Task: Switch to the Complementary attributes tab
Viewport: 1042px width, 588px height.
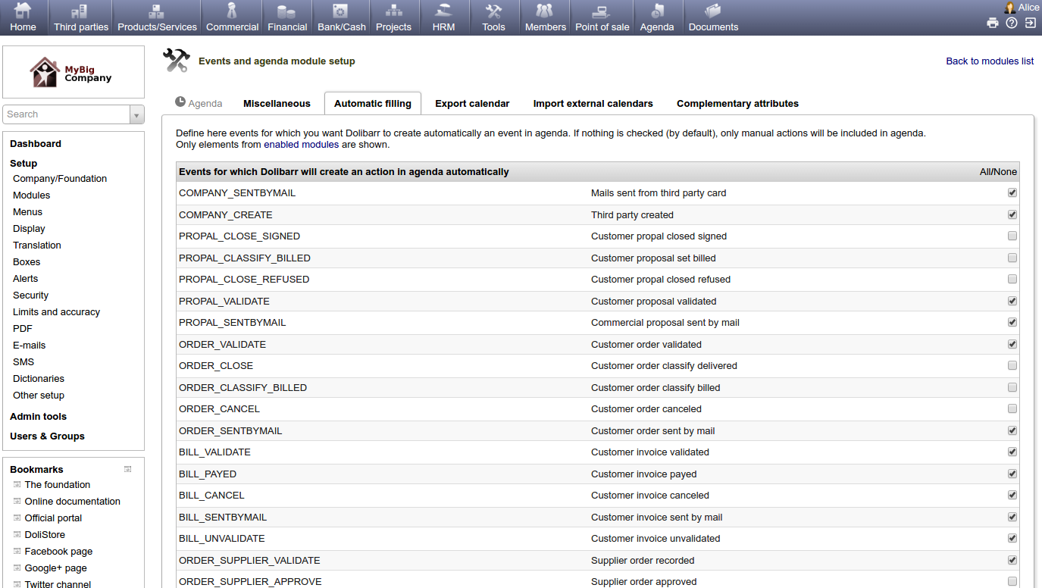Action: [x=737, y=103]
